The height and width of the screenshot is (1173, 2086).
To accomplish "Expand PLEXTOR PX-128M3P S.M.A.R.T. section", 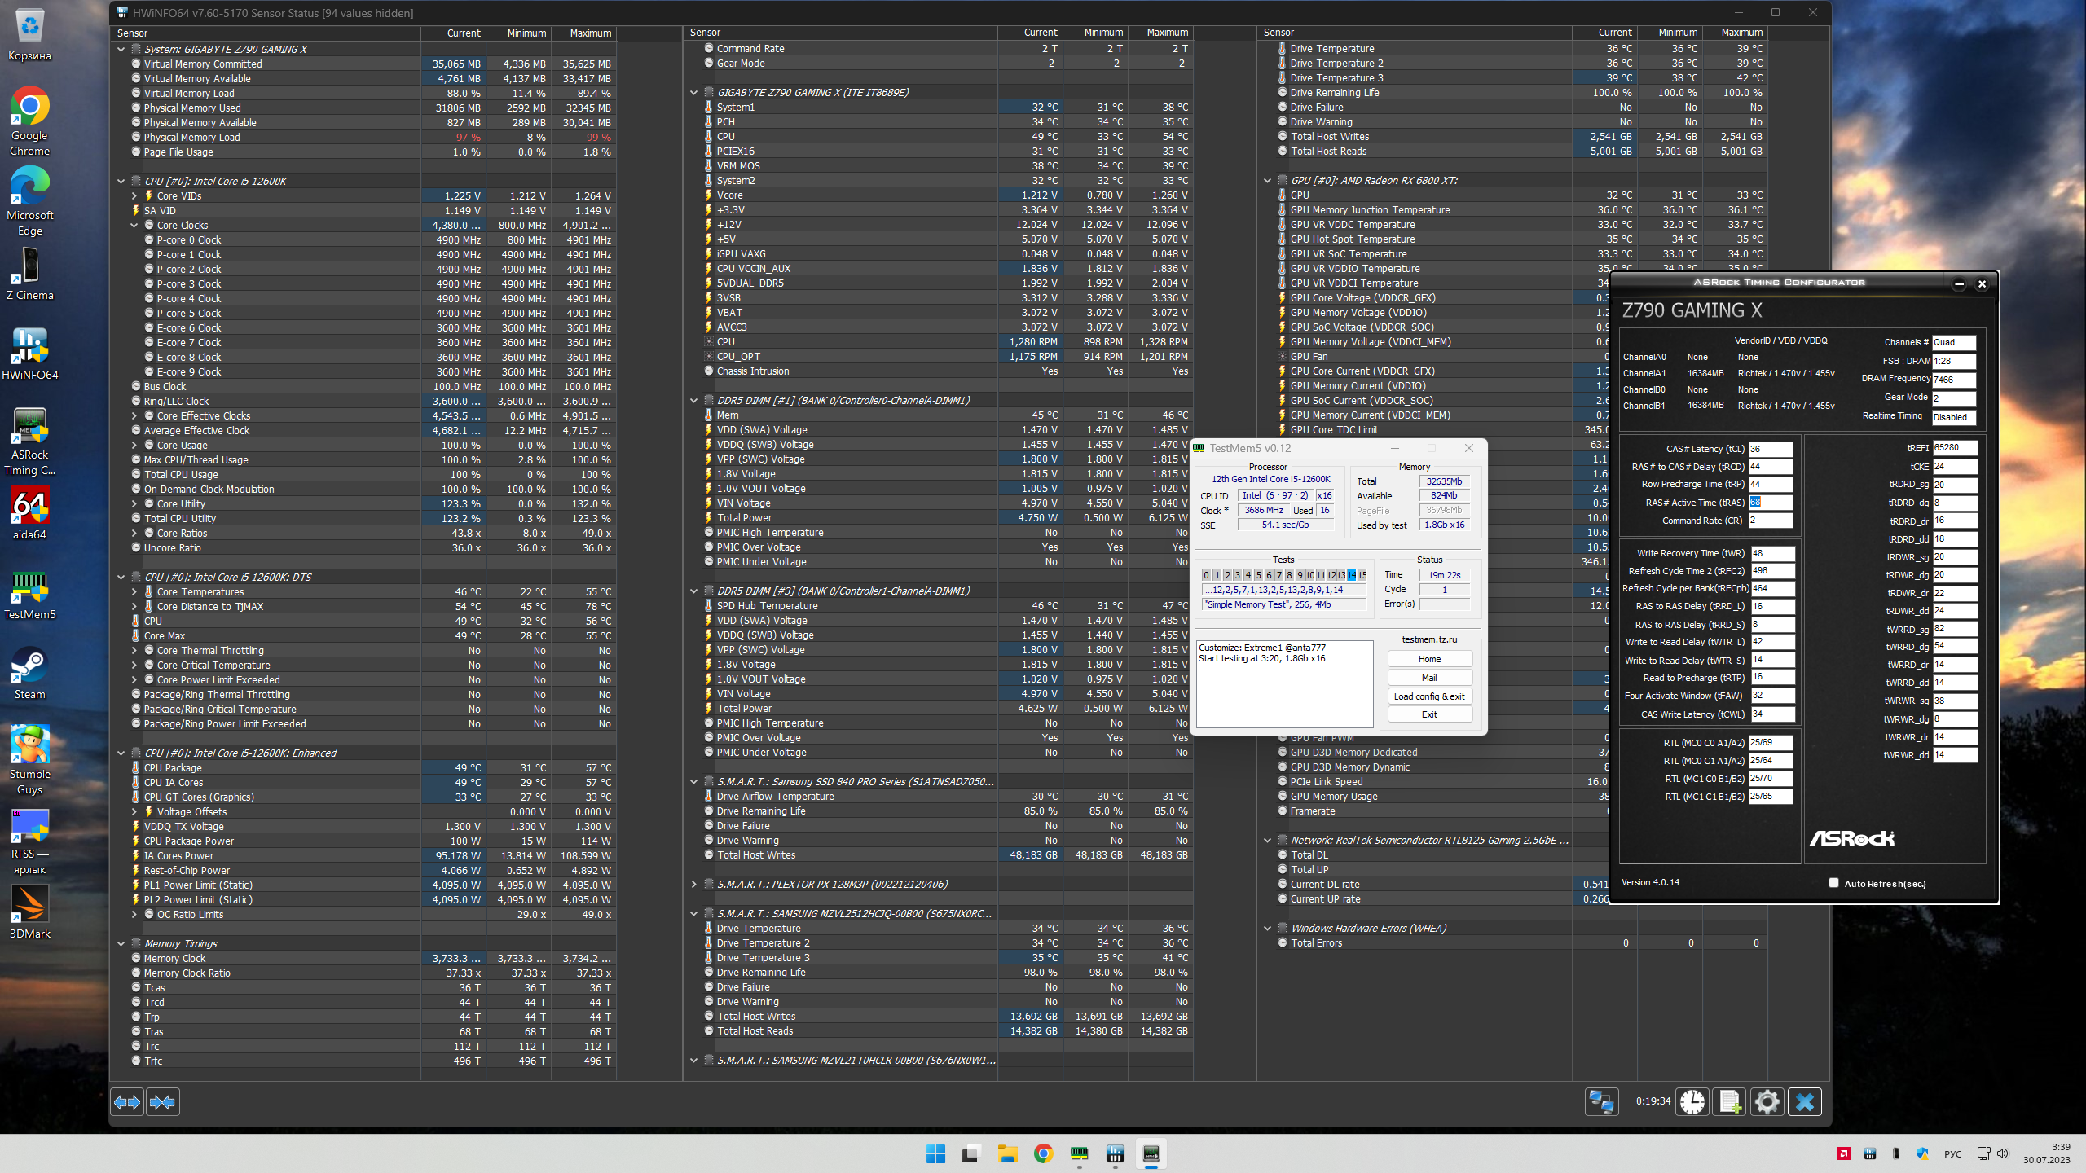I will click(694, 884).
